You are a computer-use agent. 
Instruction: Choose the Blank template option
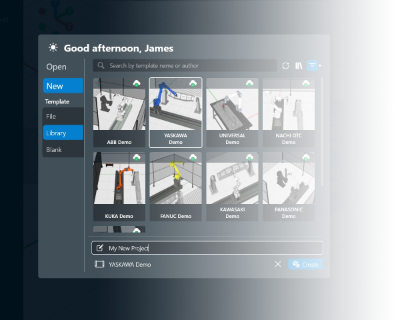click(63, 149)
